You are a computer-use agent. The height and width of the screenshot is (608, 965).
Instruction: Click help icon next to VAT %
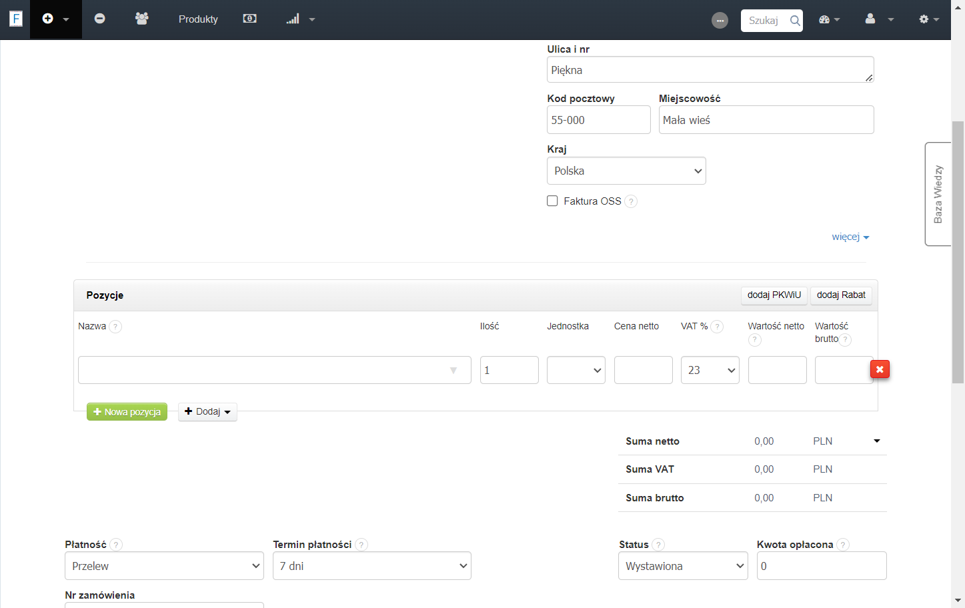[717, 327]
